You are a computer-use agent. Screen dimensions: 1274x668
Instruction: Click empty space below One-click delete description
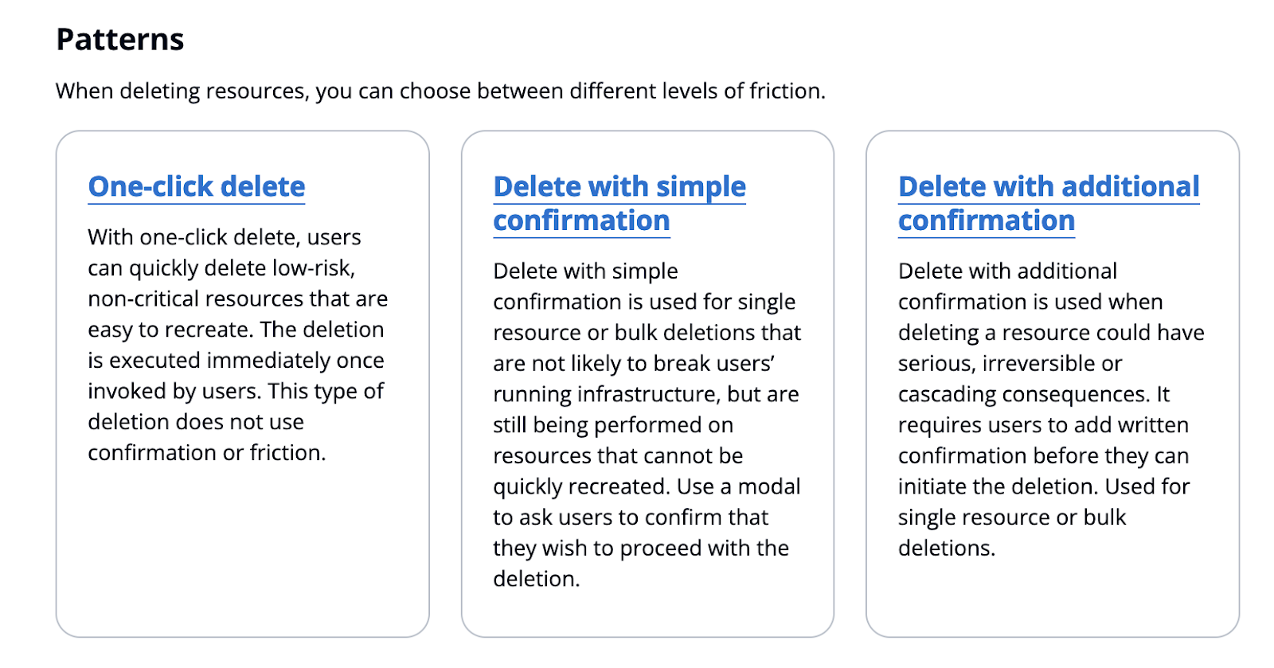tap(243, 549)
